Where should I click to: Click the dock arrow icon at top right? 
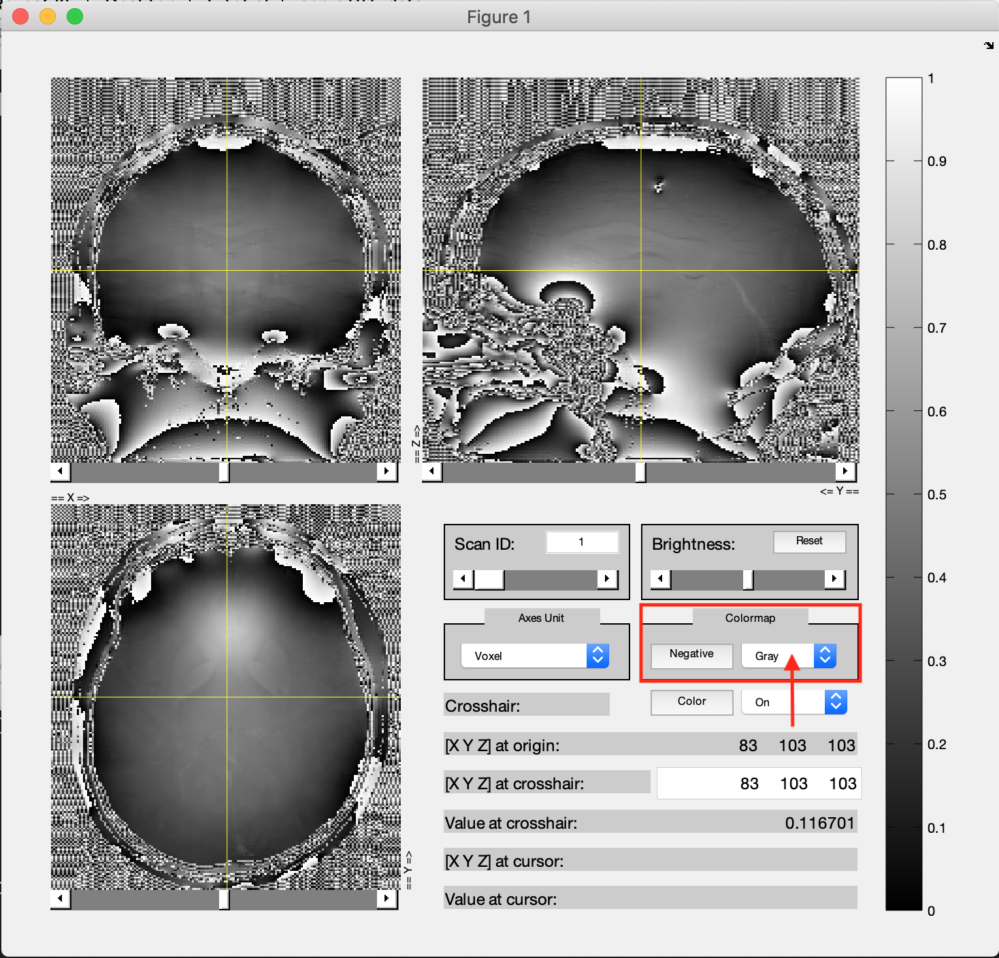click(x=989, y=46)
